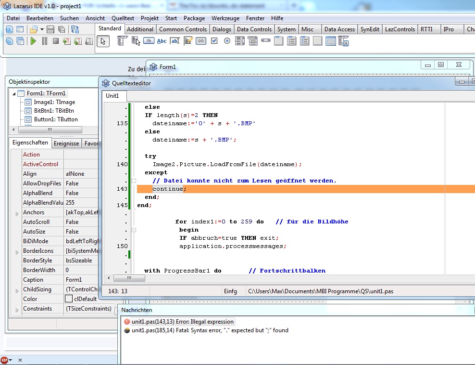Switch to the Ereignisse tab
Screen dimensions: 475x365
coord(66,143)
